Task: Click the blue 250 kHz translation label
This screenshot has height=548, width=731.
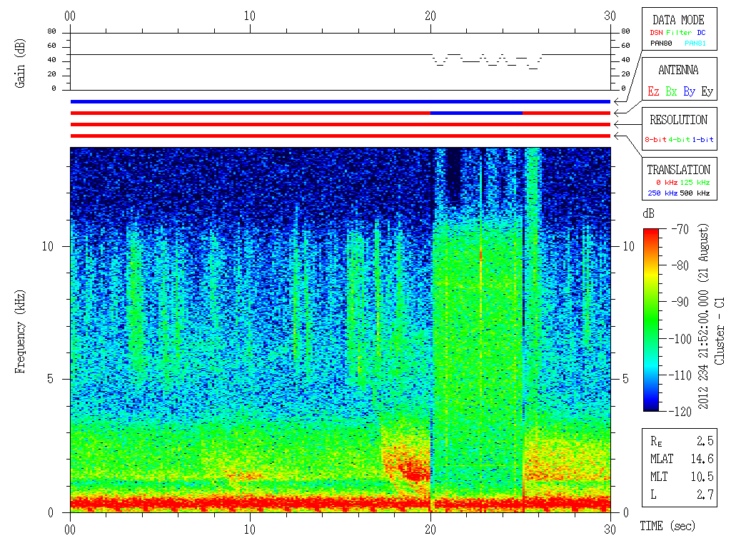Action: tap(662, 193)
